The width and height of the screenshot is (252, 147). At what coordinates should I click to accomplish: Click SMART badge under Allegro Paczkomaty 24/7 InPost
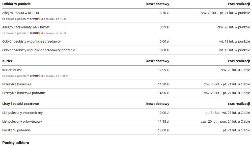pos(35,33)
